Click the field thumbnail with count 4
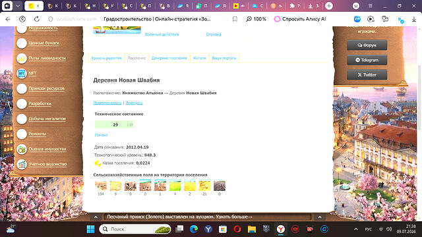422x237 pixels. [175, 186]
